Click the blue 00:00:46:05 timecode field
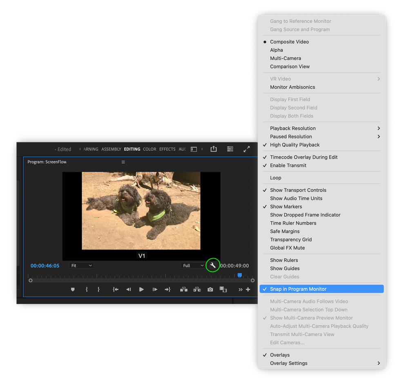 coord(45,265)
